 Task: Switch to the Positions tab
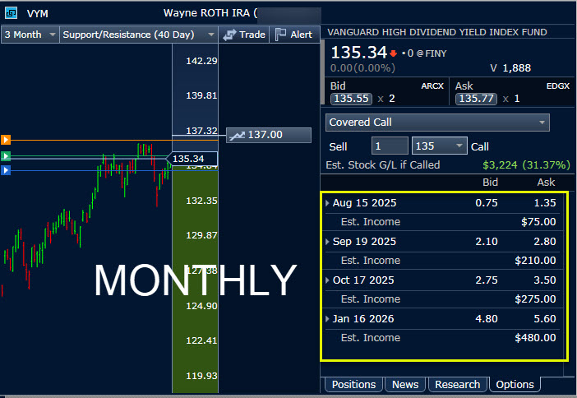point(353,384)
